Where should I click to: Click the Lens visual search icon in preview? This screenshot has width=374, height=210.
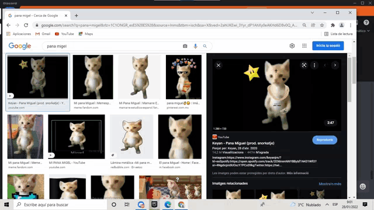pos(304,65)
